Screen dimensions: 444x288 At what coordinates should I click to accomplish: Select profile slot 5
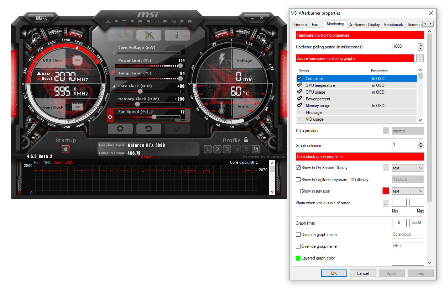(x=246, y=149)
